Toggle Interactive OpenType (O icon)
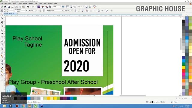Image resolution: width=192 pixels, height=108 pixels. (107, 11)
